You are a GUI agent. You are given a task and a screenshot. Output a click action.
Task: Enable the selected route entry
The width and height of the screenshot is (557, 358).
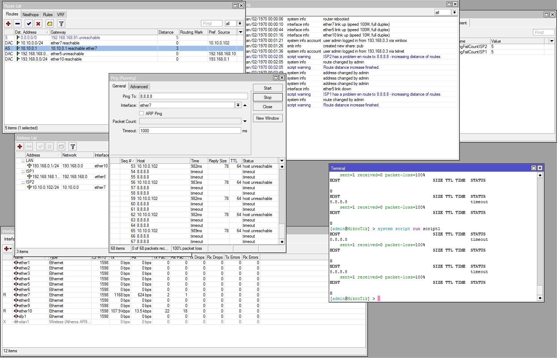point(29,23)
